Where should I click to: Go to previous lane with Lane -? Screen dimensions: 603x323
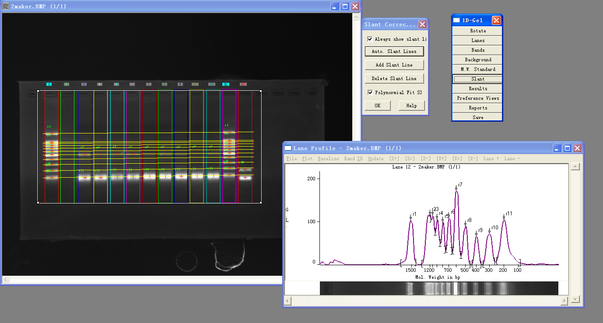point(512,158)
